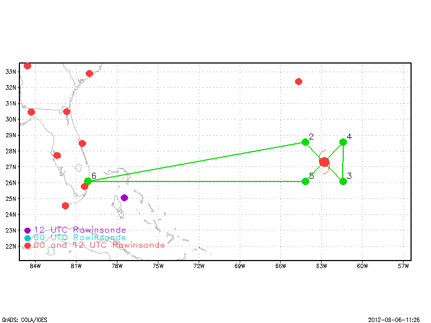Screen dimensions: 431x323
Task: Click '00 UTC Rawinsonde' legend text
Action: [80, 237]
